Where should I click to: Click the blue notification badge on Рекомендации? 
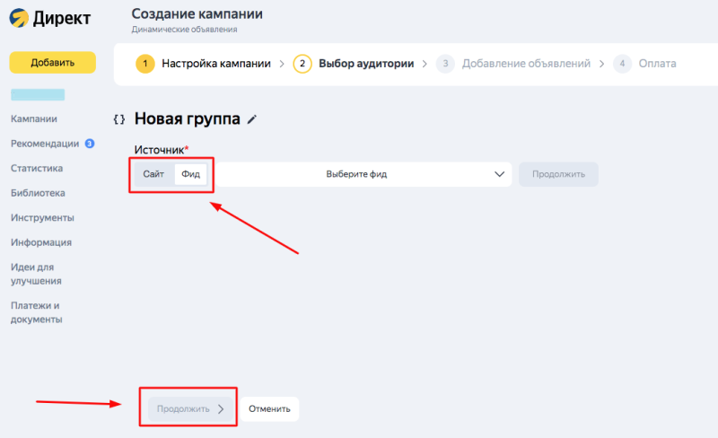tap(90, 144)
